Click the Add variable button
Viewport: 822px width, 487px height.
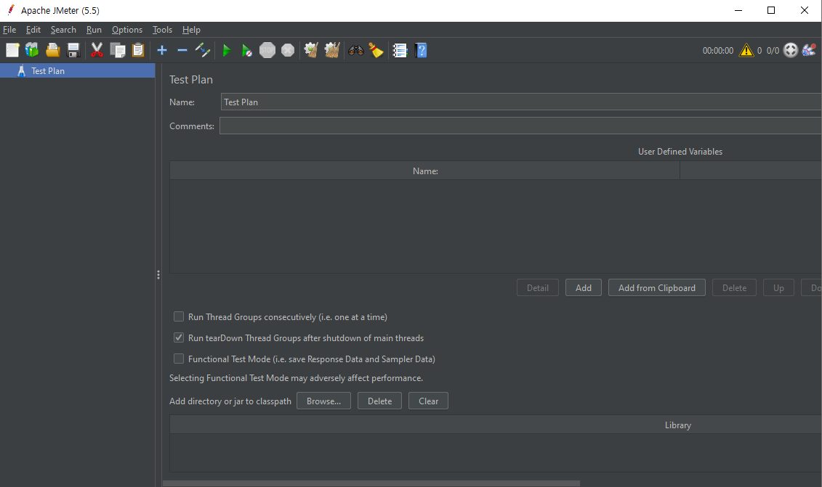click(584, 287)
